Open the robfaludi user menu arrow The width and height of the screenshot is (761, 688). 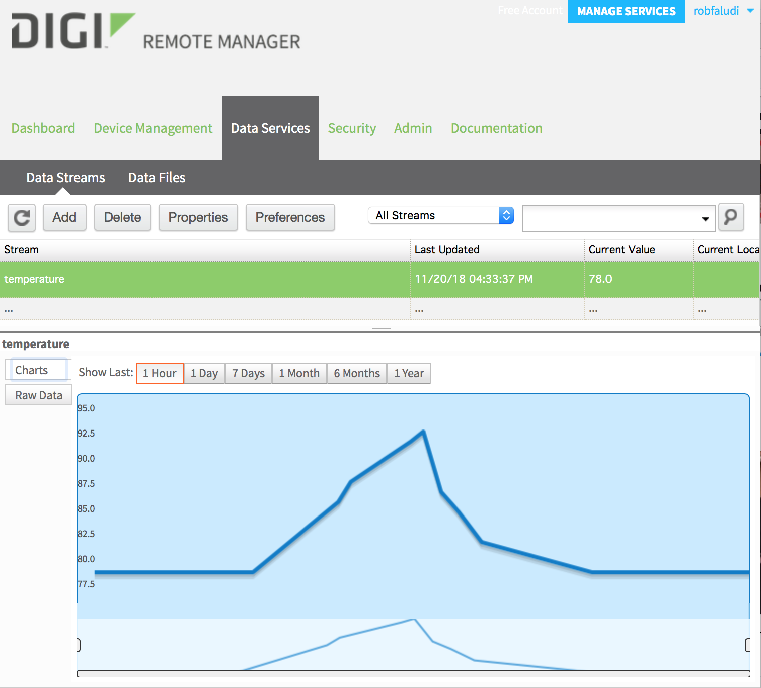point(750,11)
